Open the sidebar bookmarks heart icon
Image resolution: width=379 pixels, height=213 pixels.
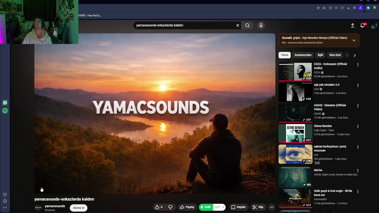[x=5, y=195]
